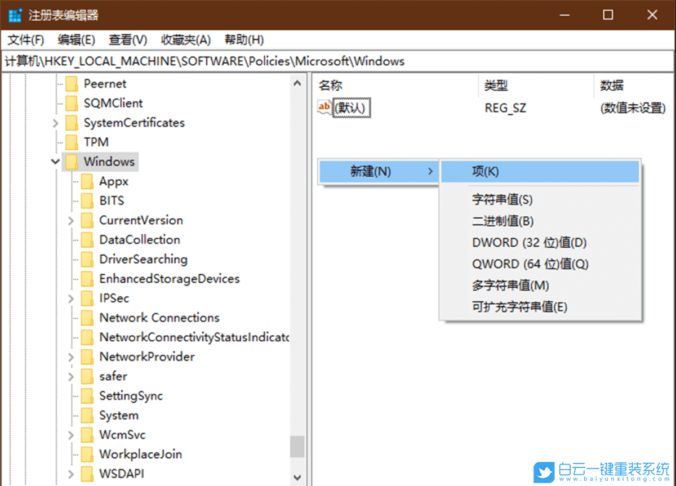
Task: Click the registry path address bar
Action: pyautogui.click(x=225, y=61)
